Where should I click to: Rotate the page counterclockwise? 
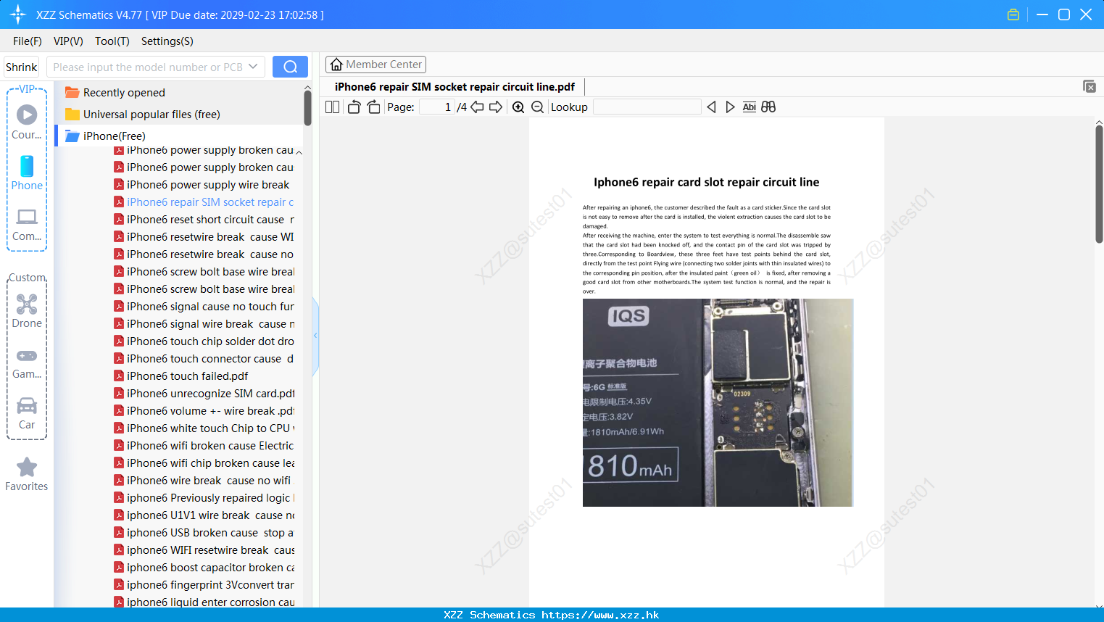point(354,107)
